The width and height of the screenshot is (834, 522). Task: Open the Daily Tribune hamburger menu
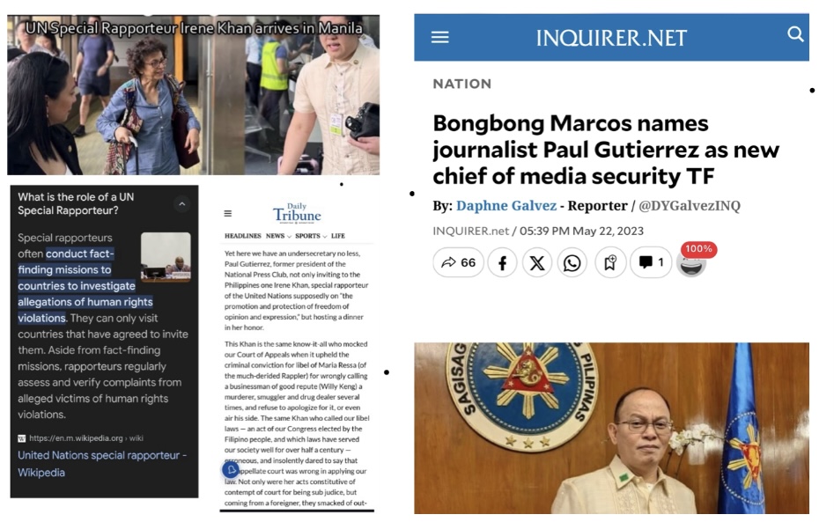(227, 213)
